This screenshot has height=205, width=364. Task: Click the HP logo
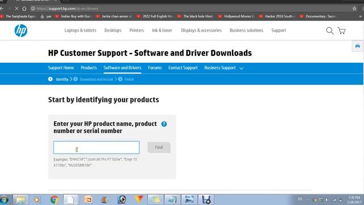tap(21, 30)
